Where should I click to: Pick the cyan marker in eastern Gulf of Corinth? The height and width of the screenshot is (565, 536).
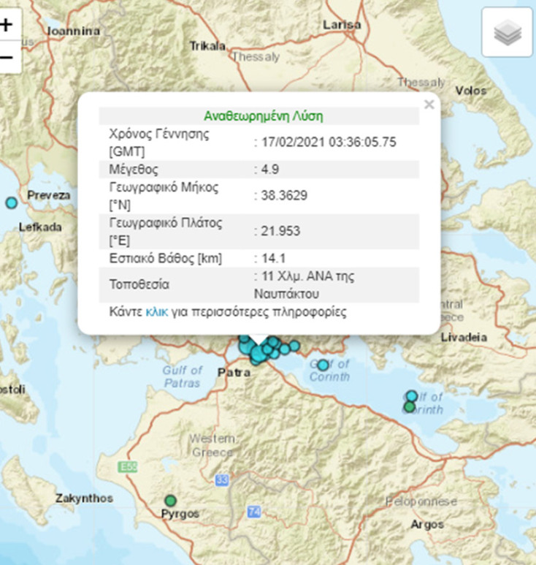tap(412, 396)
